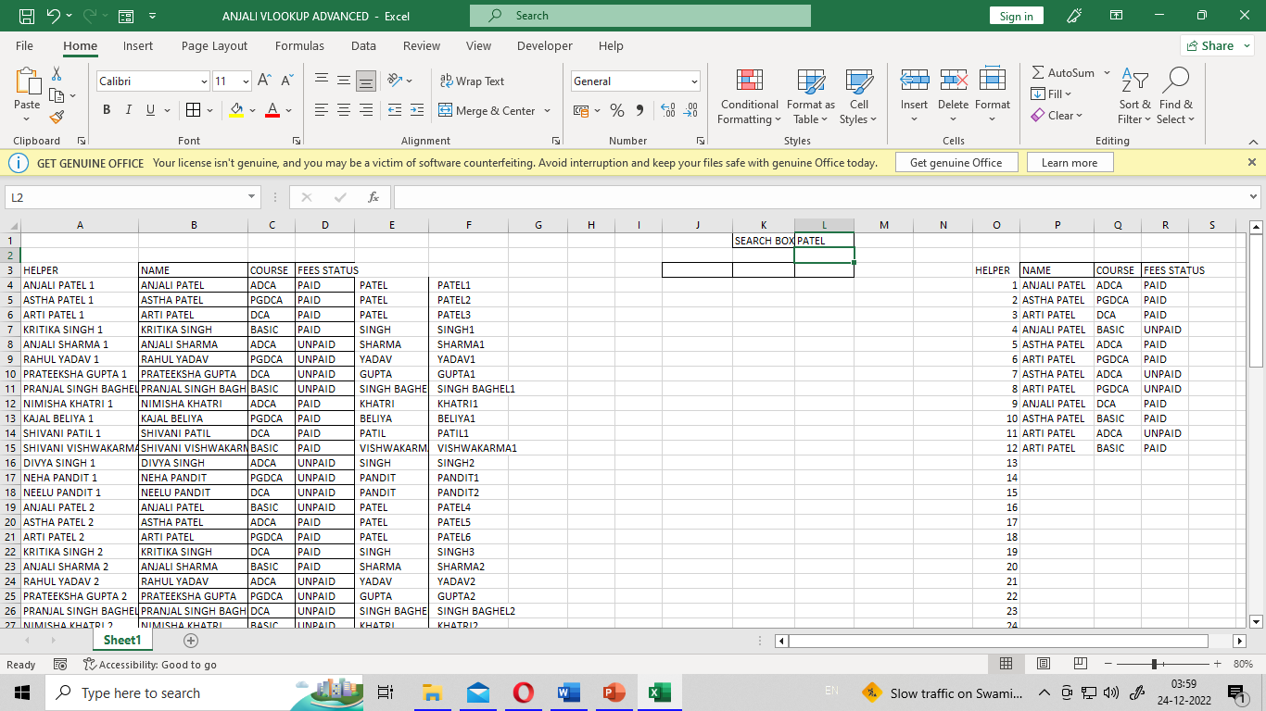This screenshot has width=1266, height=711.
Task: Click Sign in button
Action: click(x=1016, y=16)
